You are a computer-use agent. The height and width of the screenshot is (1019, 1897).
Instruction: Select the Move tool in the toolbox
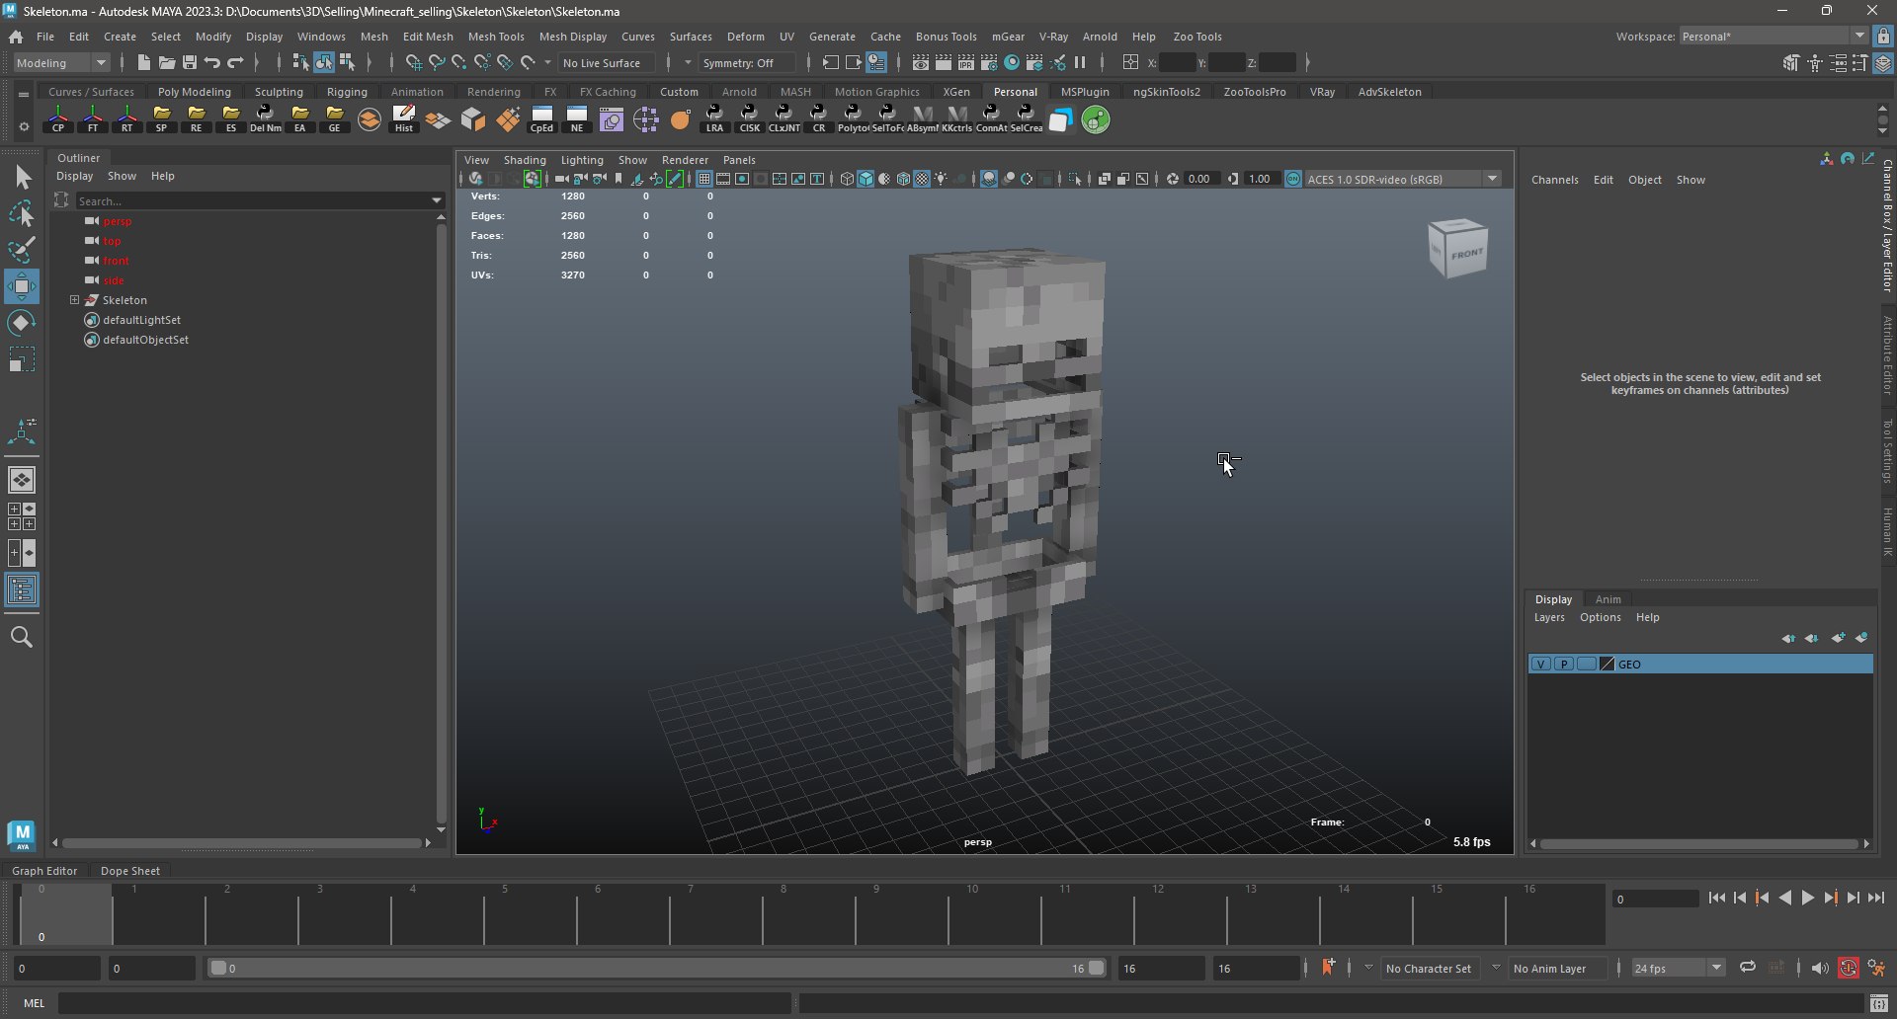21,286
